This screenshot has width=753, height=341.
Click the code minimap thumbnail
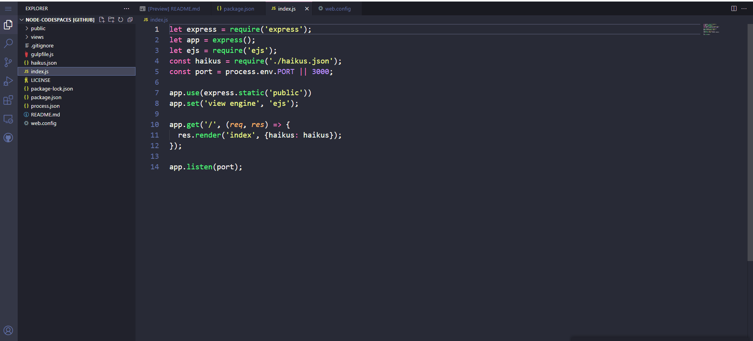711,29
